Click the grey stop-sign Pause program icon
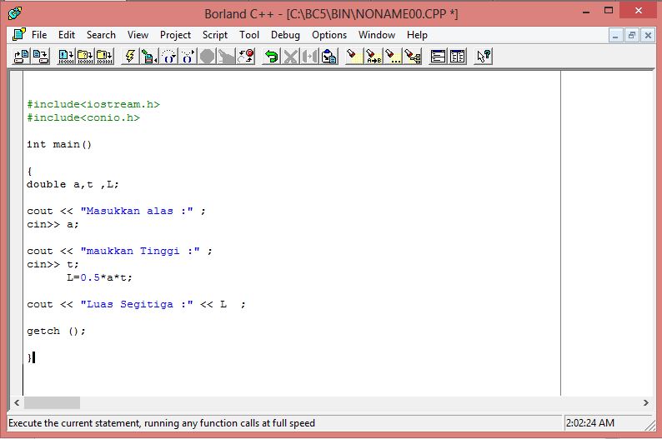The width and height of the screenshot is (662, 439). (207, 56)
